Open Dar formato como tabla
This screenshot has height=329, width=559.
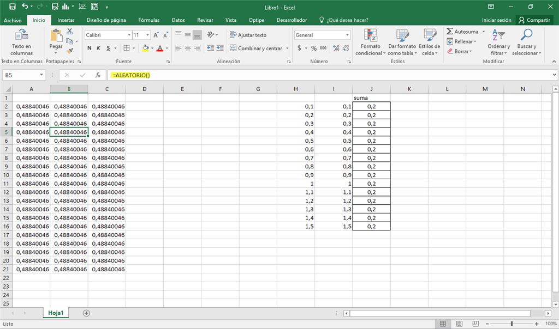click(x=402, y=42)
